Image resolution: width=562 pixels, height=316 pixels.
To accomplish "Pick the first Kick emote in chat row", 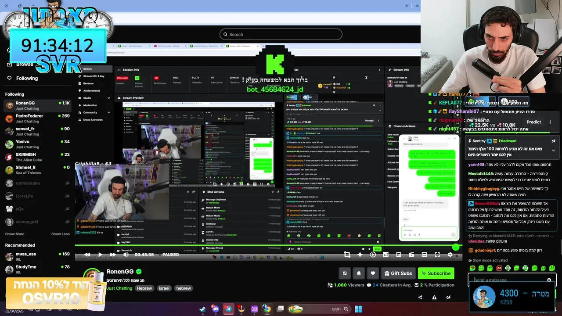I will click(x=472, y=268).
